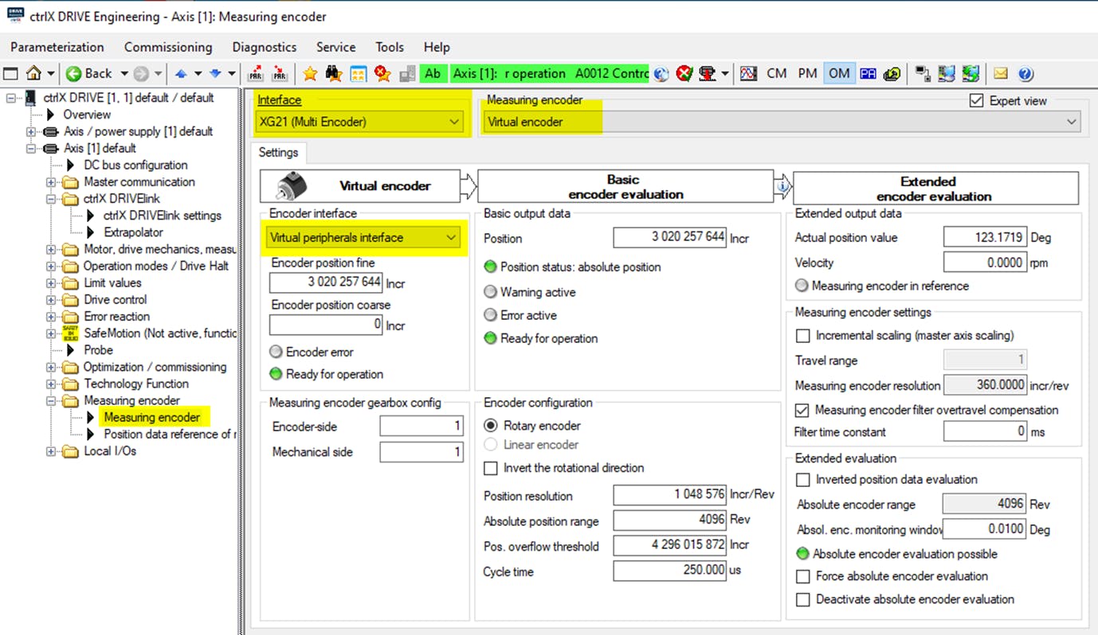Screen dimensions: 1098x635
Task: Click the Home icon in toolbar
Action: point(33,74)
